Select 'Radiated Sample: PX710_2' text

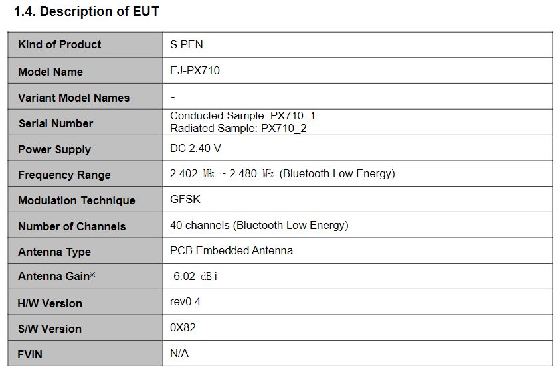pos(238,128)
